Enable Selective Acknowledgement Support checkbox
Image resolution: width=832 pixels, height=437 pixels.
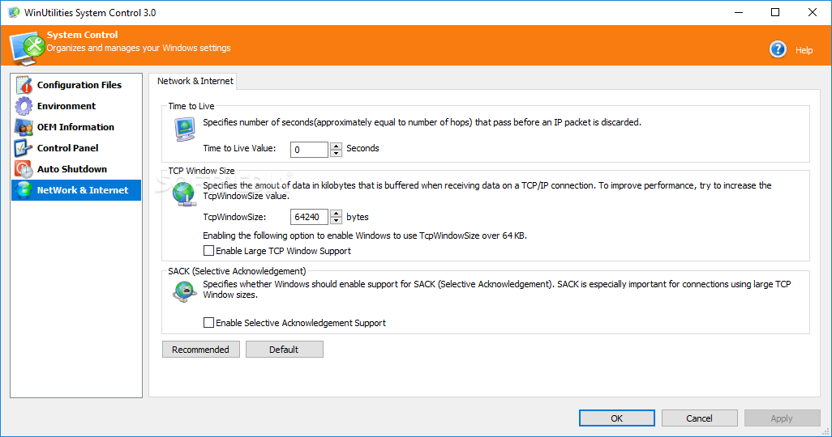click(x=208, y=323)
